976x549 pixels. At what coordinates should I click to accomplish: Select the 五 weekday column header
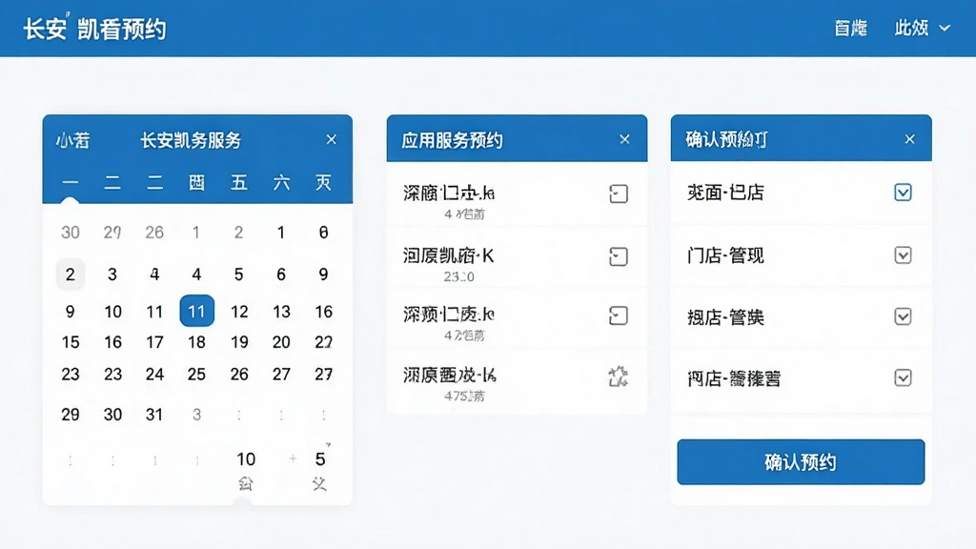[x=239, y=182]
